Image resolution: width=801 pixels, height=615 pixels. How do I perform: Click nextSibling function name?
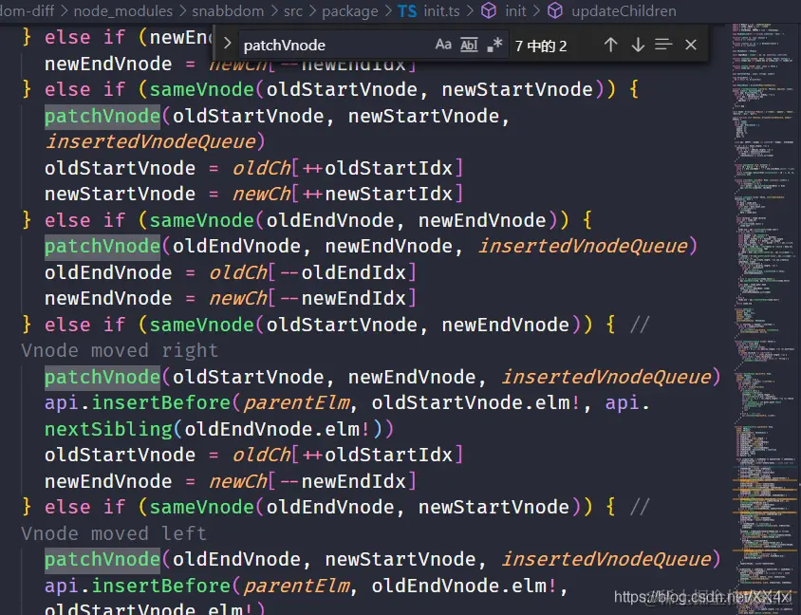[x=108, y=429]
